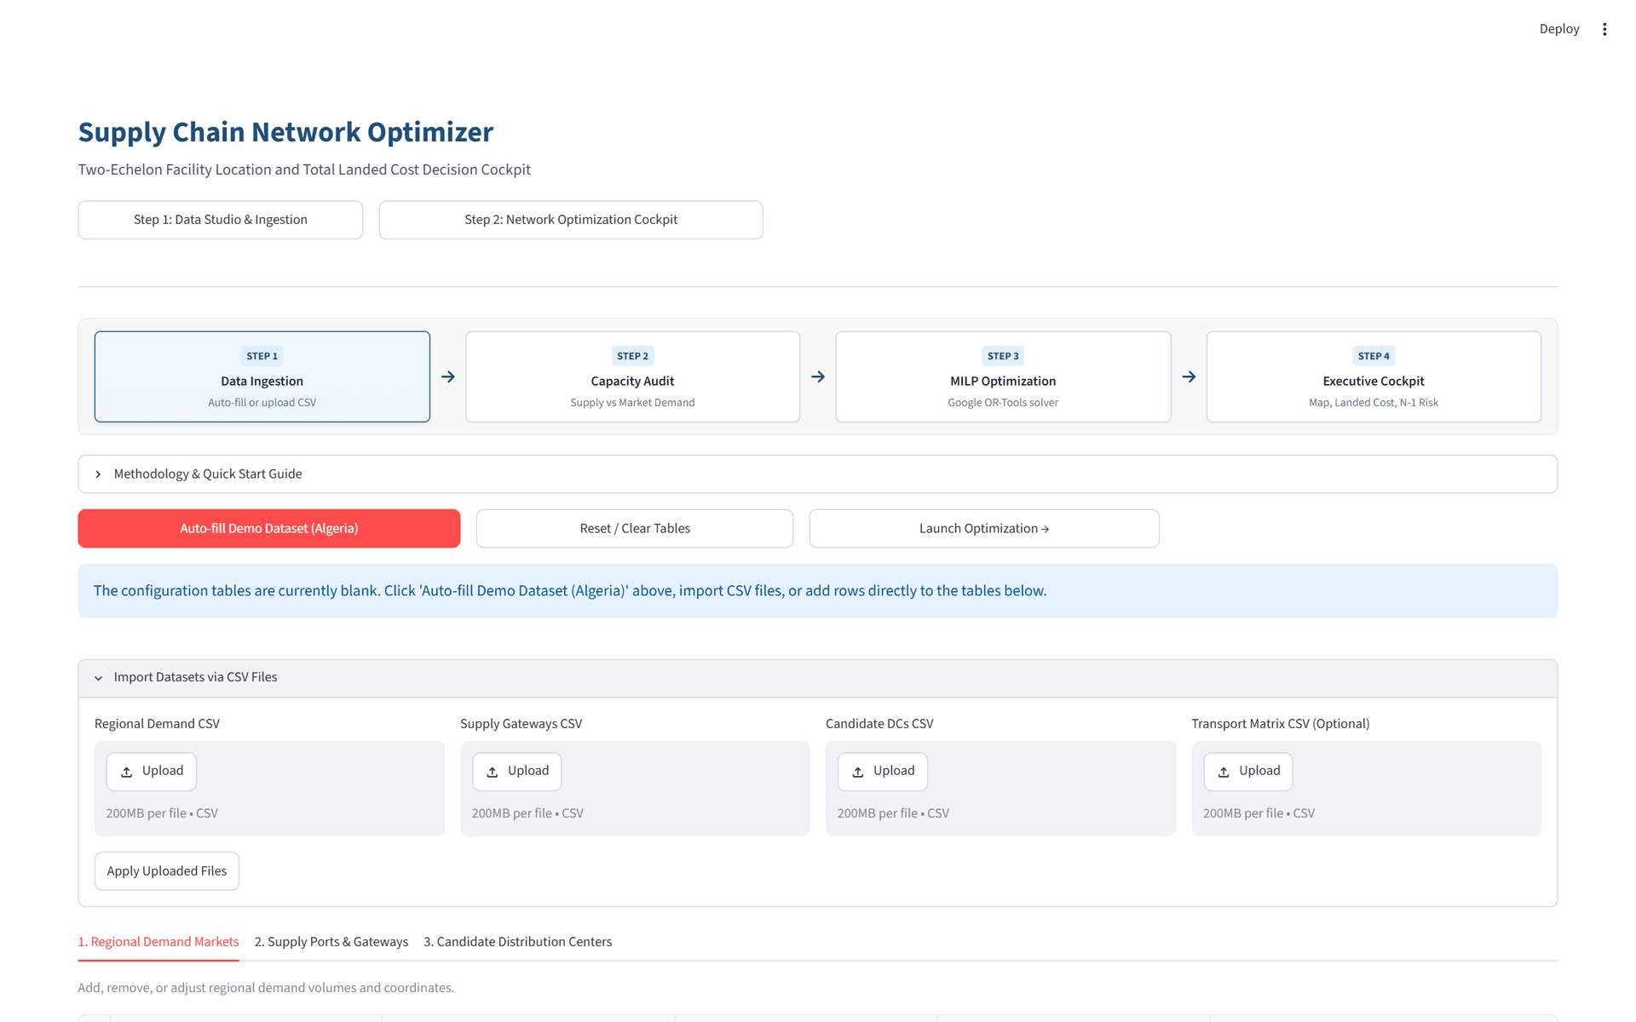Click Apply Uploaded Files button
Screen dimensions: 1636x1022
pyautogui.click(x=167, y=871)
